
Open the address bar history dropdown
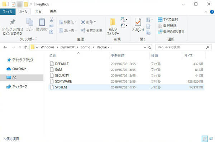pos(145,47)
